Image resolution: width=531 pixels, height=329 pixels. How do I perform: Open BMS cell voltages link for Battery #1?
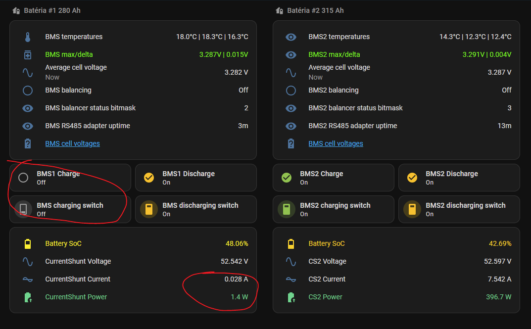click(72, 144)
